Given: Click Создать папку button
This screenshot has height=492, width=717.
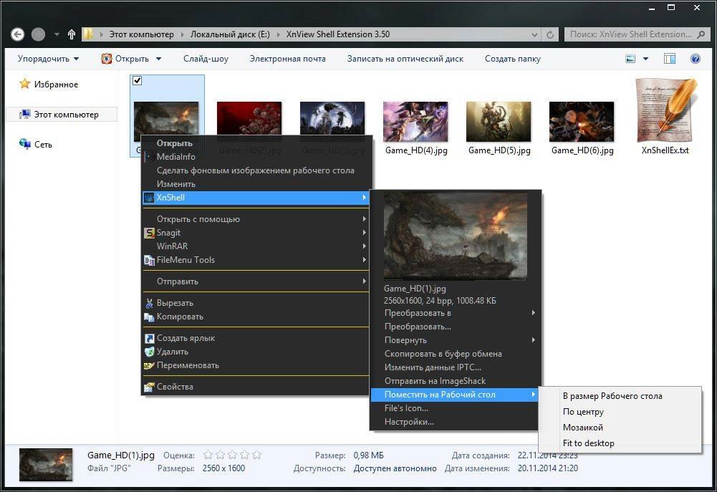Looking at the screenshot, I should (x=513, y=59).
